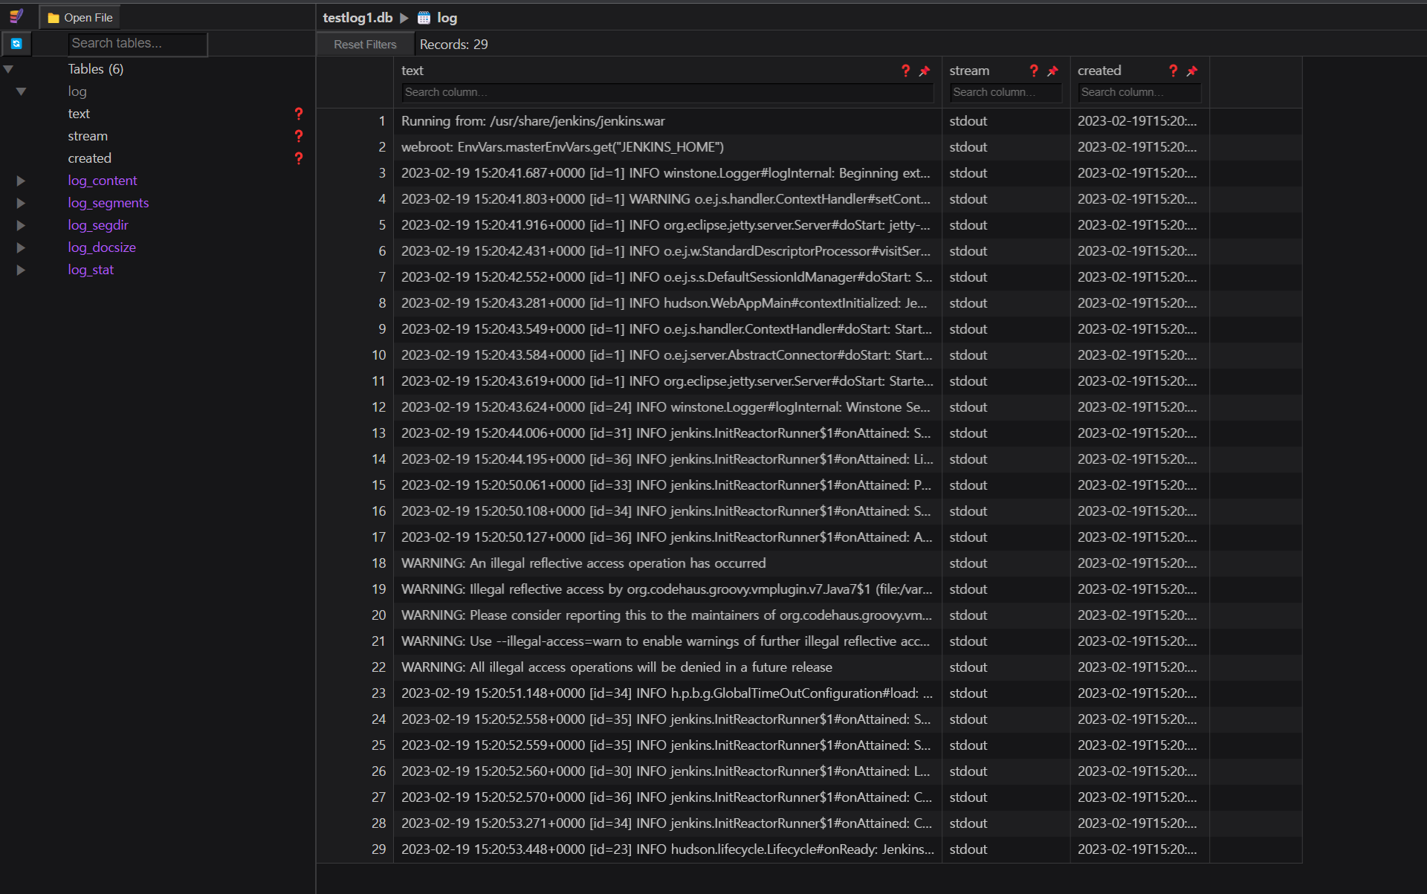This screenshot has width=1427, height=894.
Task: Open the log_segments table
Action: pyautogui.click(x=109, y=203)
